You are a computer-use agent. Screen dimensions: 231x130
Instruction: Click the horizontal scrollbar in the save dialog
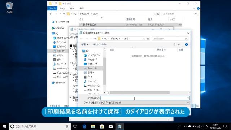point(140,92)
